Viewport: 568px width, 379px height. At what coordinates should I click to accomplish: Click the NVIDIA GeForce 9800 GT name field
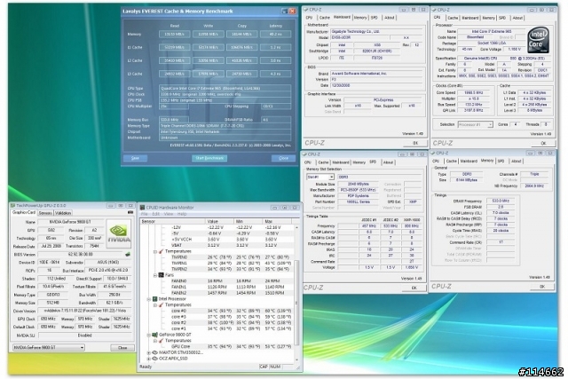pyautogui.click(x=70, y=222)
